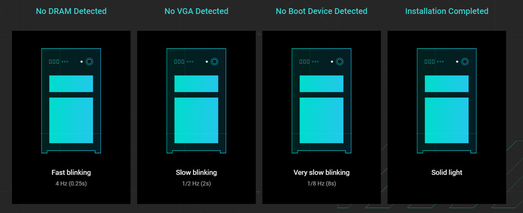
Task: Click upper cyan panel of Installation Completed tower
Action: [447, 84]
